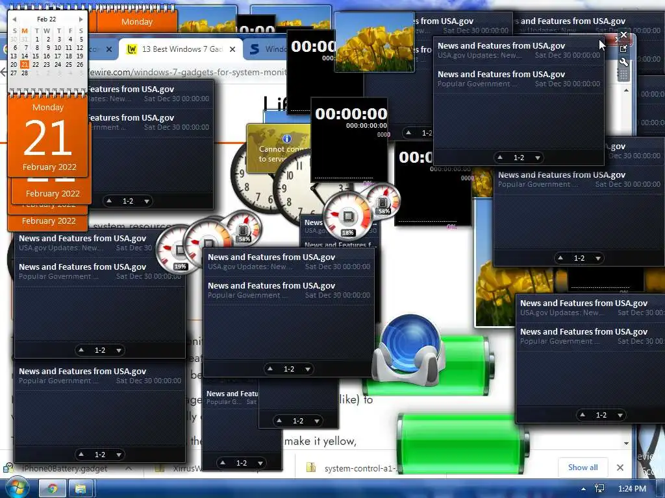Image resolution: width=665 pixels, height=498 pixels.
Task: Close the 13 Best Windows 7 Gadgets tab
Action: (x=232, y=49)
